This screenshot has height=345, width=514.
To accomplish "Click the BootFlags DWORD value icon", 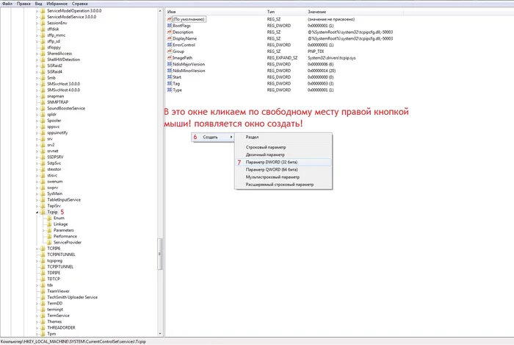I will [x=170, y=26].
